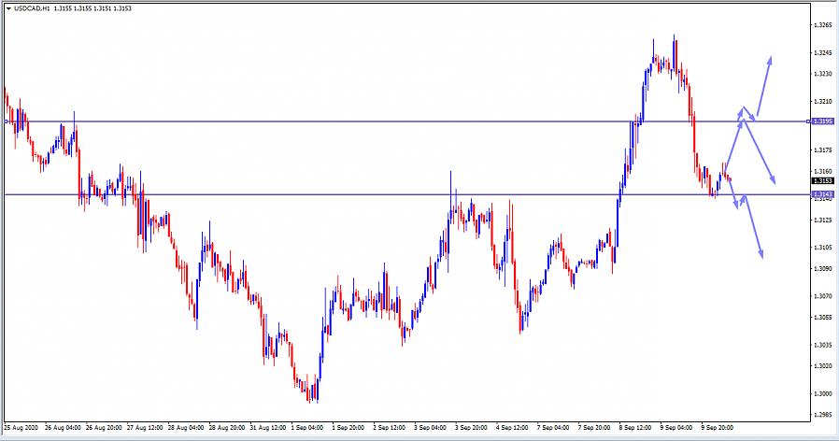Screen dimensions: 839x441
Task: Click the 1.2985 price scale value
Action: (823, 415)
